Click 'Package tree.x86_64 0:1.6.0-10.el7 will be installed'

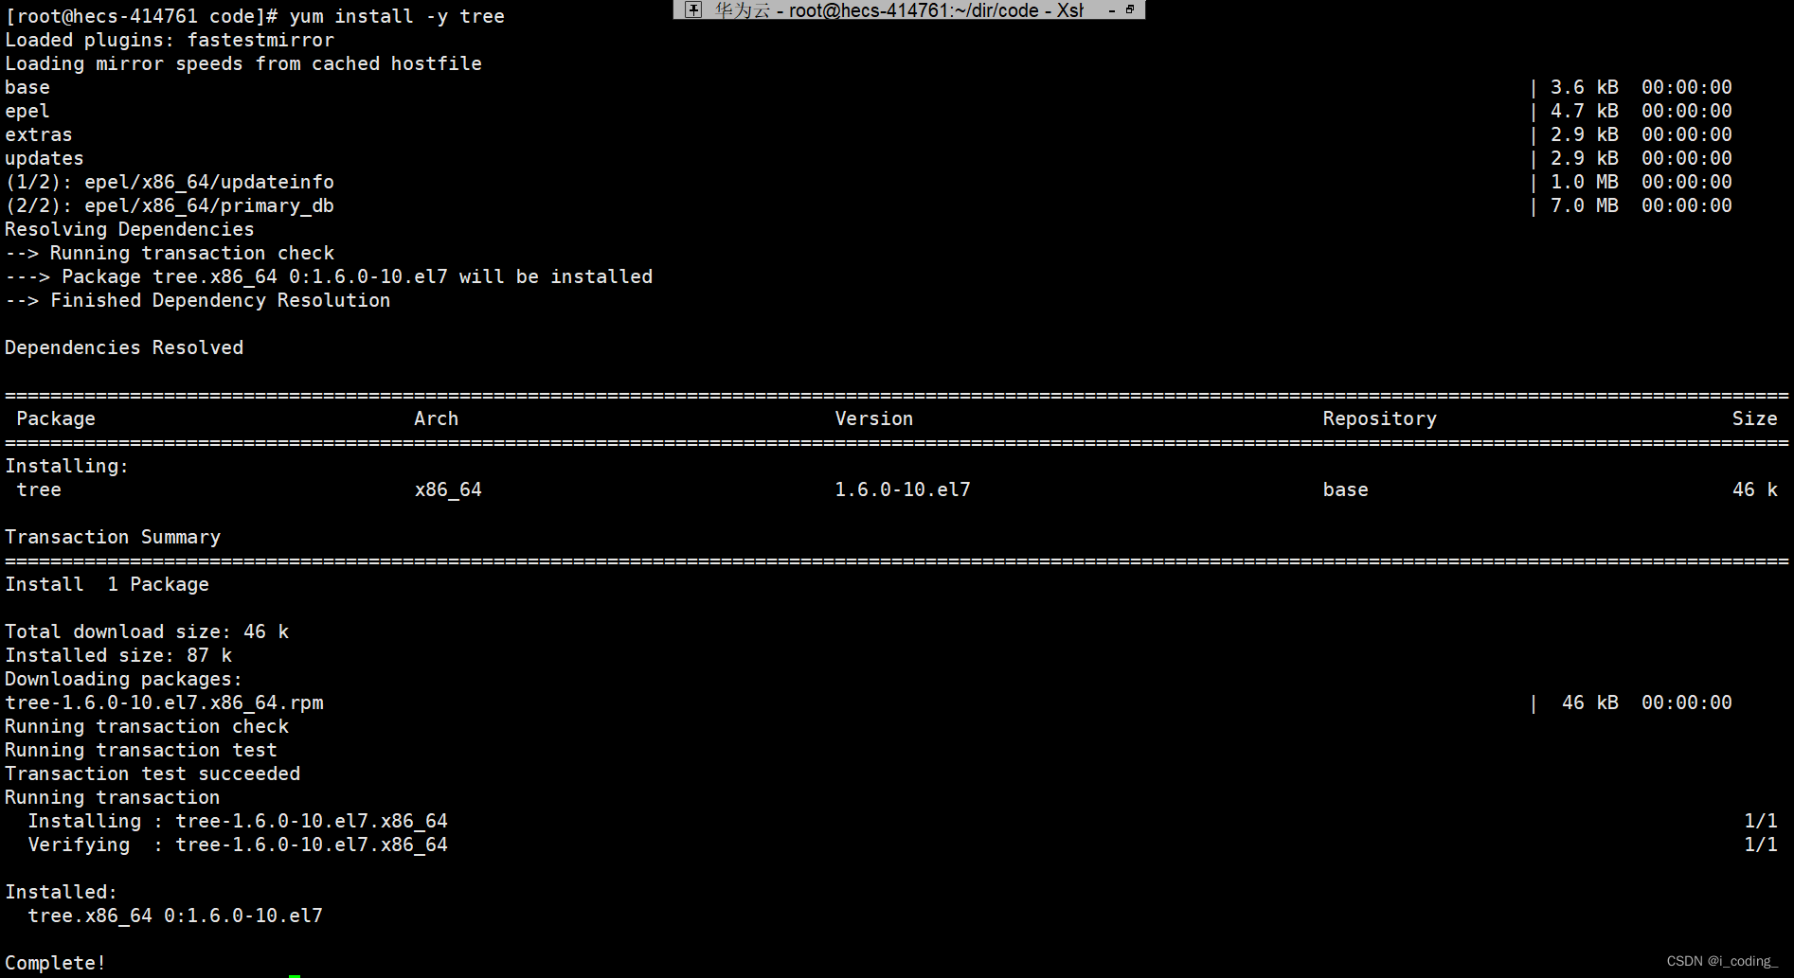click(x=357, y=276)
